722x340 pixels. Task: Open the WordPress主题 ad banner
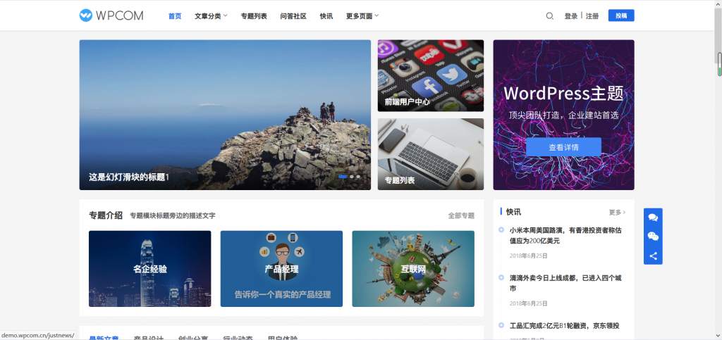[563, 115]
